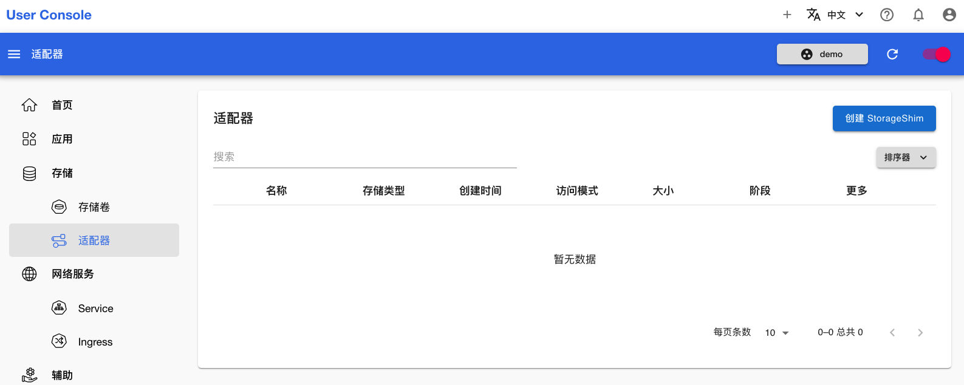Click the 0–0 总共 0 pagination text

[840, 332]
